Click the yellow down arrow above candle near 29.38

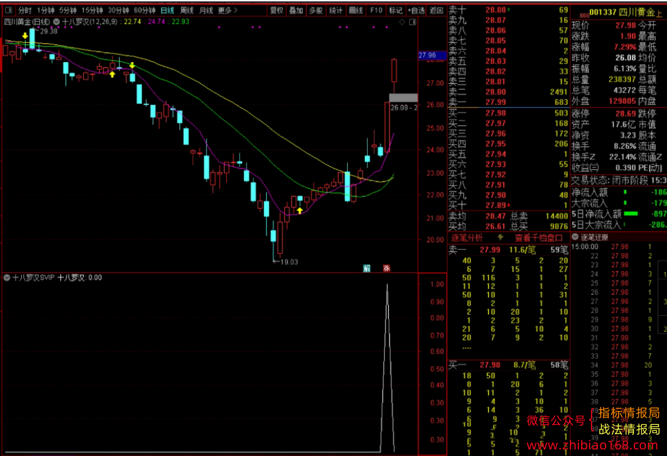click(x=25, y=36)
